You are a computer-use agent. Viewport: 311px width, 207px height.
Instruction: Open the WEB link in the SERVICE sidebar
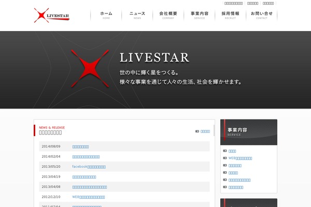[x=240, y=158]
